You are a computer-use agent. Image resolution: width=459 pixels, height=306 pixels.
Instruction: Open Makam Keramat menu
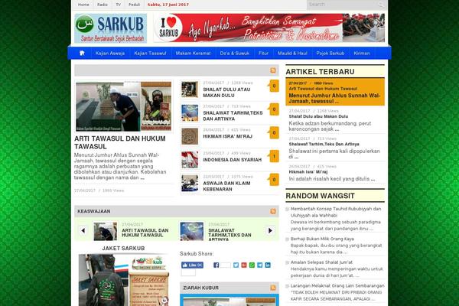click(194, 54)
